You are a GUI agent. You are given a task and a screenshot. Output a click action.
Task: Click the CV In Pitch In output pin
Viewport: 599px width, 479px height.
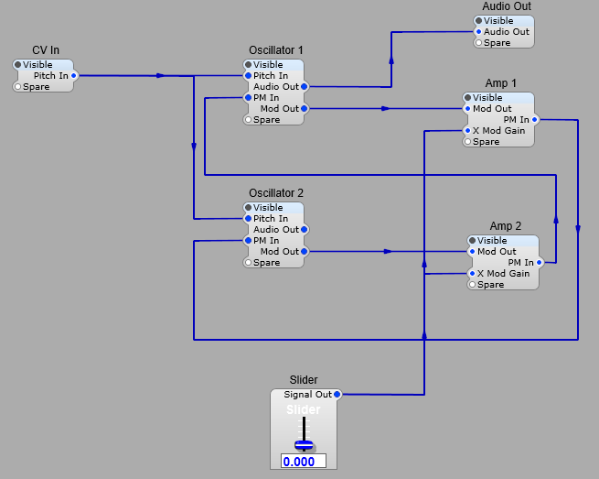(x=74, y=76)
